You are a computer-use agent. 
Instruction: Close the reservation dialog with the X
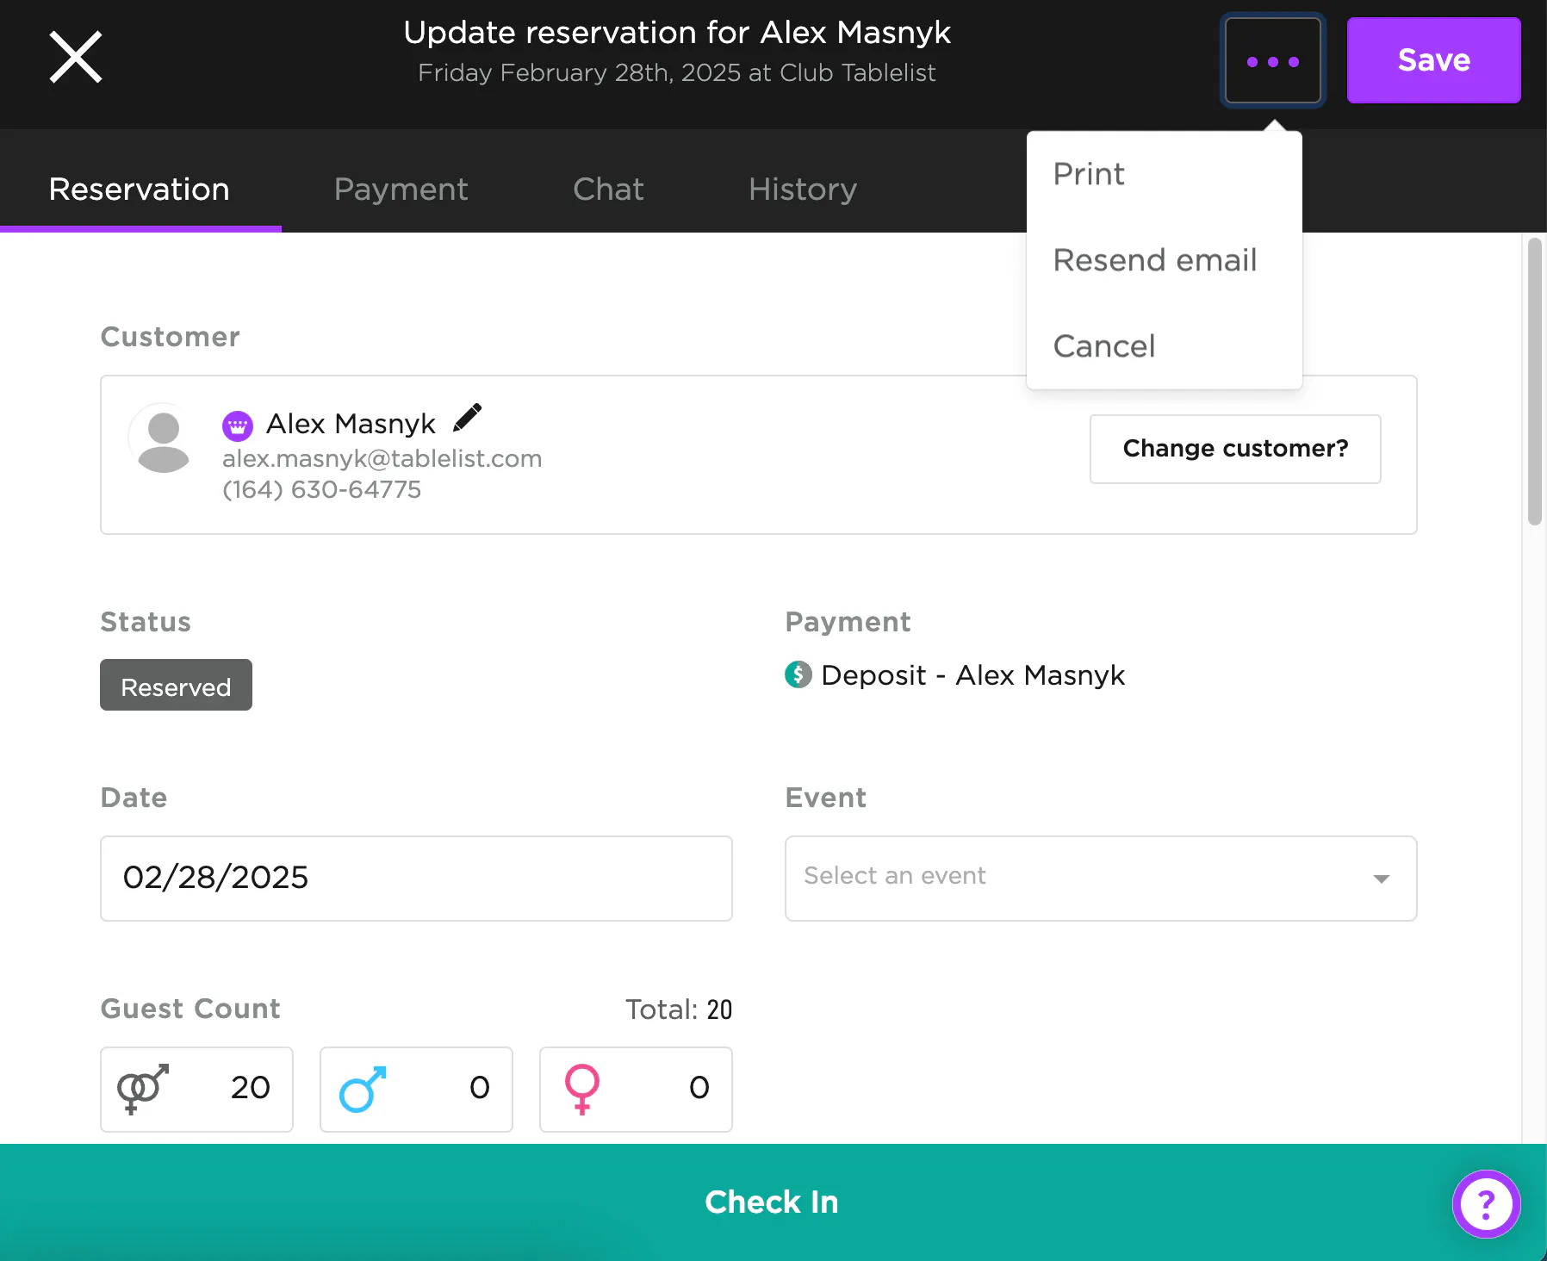coord(76,58)
